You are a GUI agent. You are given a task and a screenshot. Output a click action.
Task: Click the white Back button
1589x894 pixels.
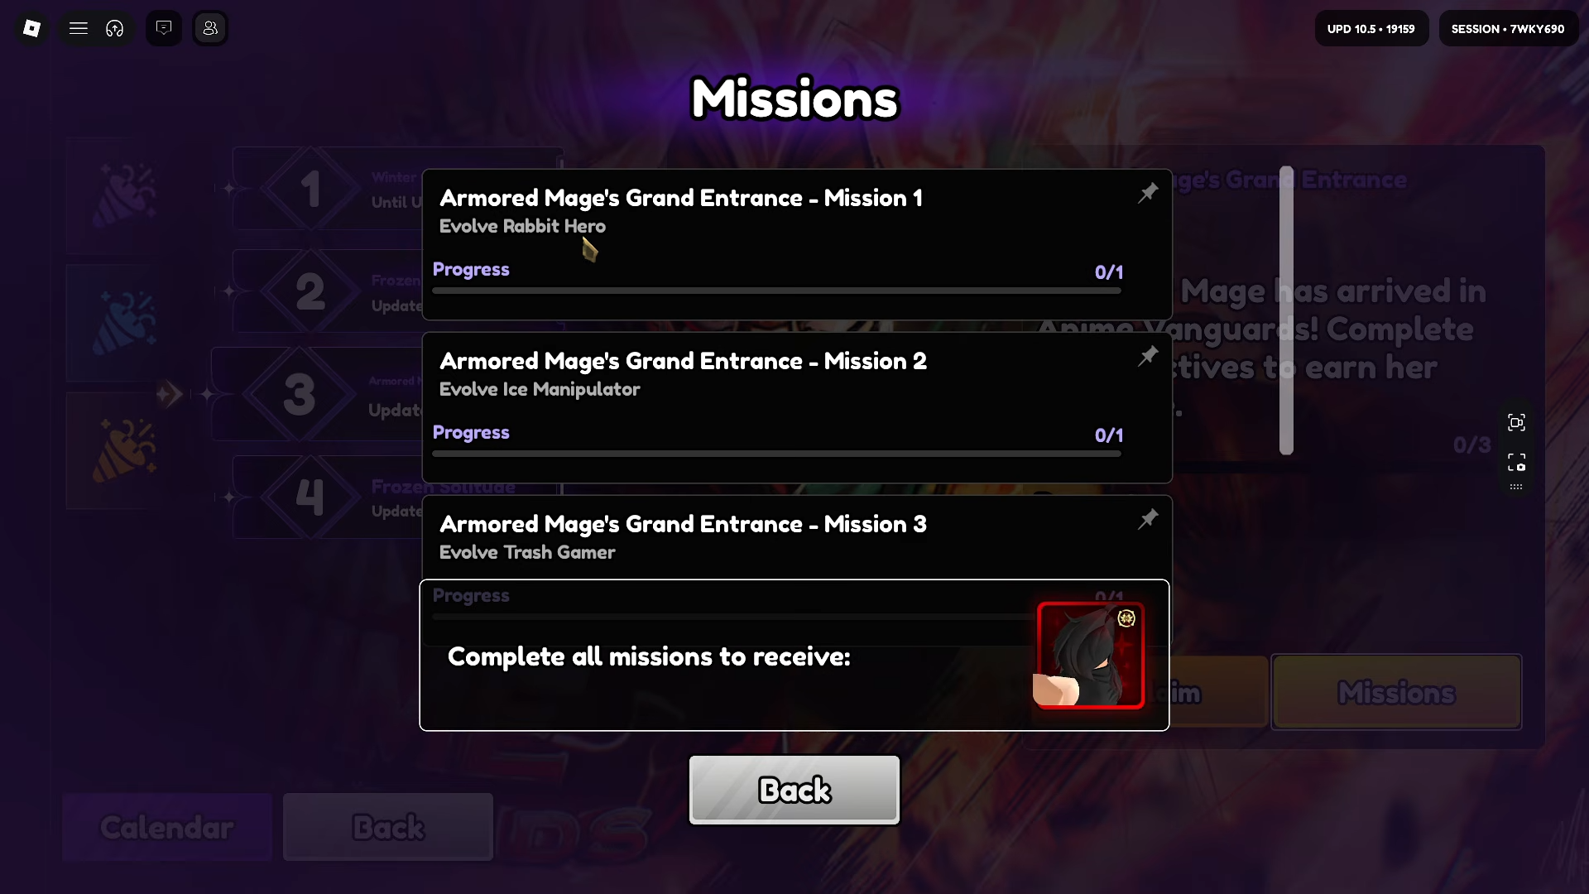(x=794, y=790)
